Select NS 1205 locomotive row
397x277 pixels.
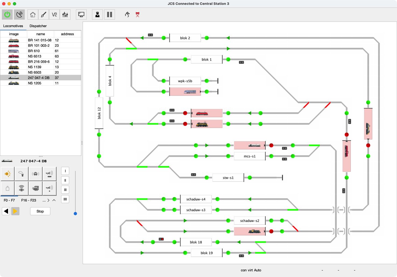(41, 83)
